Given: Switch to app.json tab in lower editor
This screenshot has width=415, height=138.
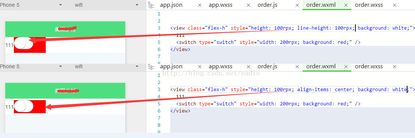Looking at the screenshot, I should tap(171, 66).
